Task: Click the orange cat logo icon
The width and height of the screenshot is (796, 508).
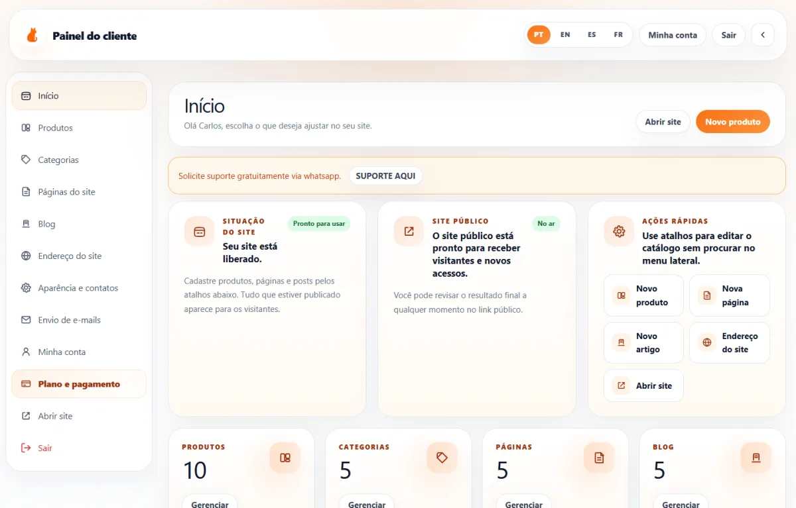Action: tap(32, 35)
